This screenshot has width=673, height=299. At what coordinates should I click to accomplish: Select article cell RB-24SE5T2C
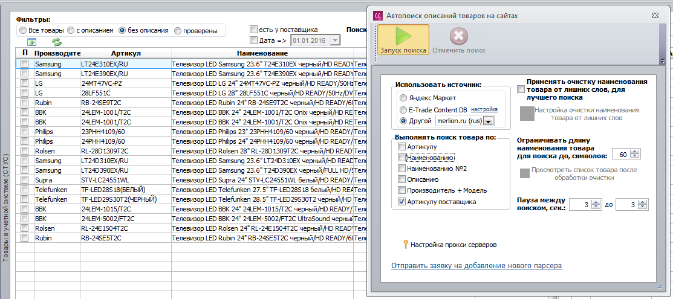[x=126, y=237]
